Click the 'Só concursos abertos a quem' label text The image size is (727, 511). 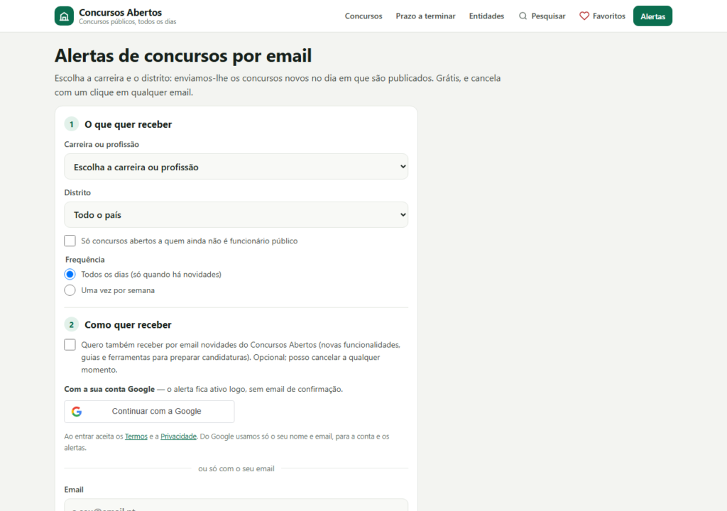pyautogui.click(x=189, y=241)
